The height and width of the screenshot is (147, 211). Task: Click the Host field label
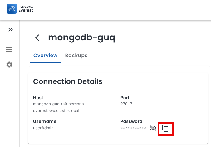tap(38, 98)
